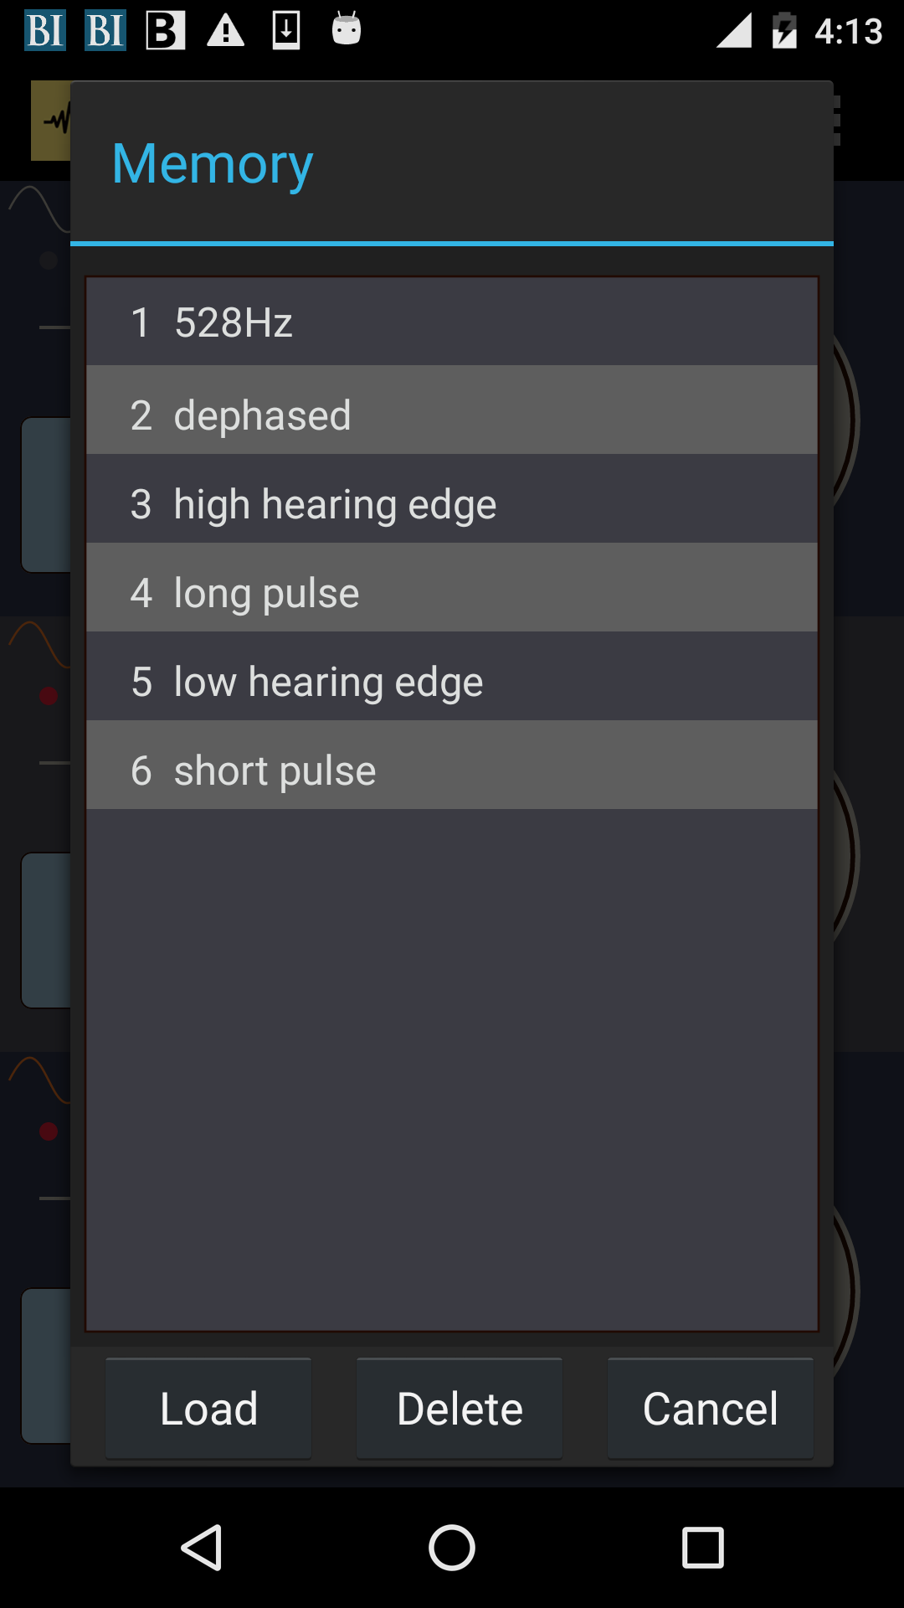Tap the bold B notification icon
Image resolution: width=904 pixels, height=1608 pixels.
click(165, 31)
